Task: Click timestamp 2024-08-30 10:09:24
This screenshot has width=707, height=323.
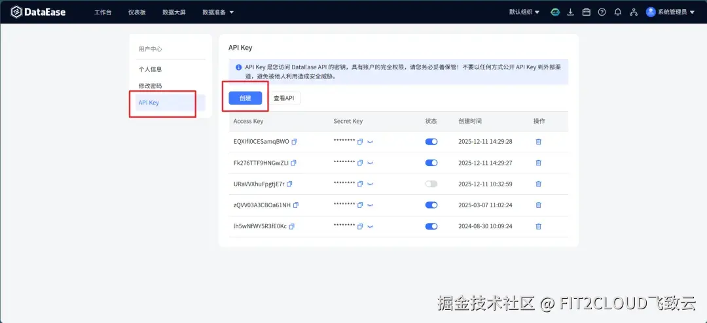Action: pyautogui.click(x=485, y=226)
